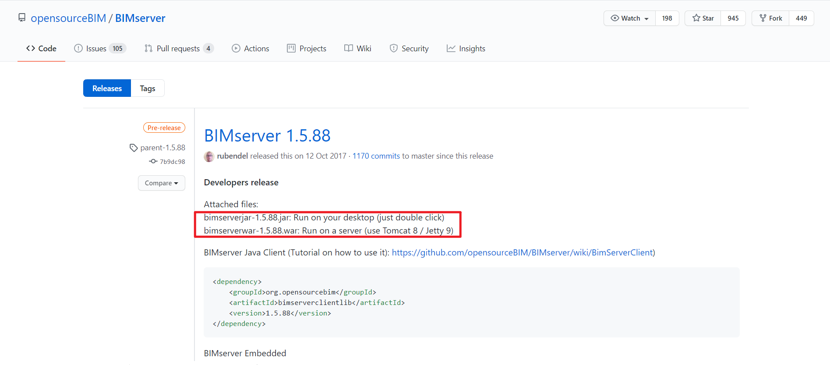Open the Actions tab
This screenshot has width=830, height=365.
[x=251, y=48]
